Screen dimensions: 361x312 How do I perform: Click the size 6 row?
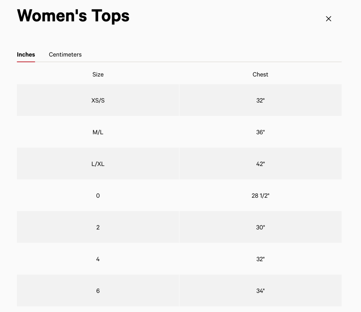tap(98, 290)
